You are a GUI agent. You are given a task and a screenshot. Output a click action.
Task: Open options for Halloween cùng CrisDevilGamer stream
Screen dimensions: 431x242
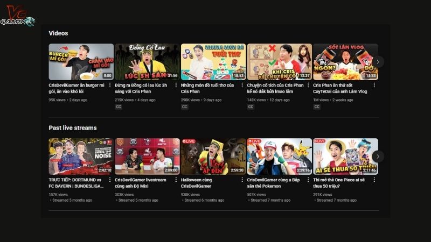click(242, 180)
